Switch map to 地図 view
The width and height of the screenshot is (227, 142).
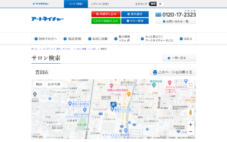point(39,84)
